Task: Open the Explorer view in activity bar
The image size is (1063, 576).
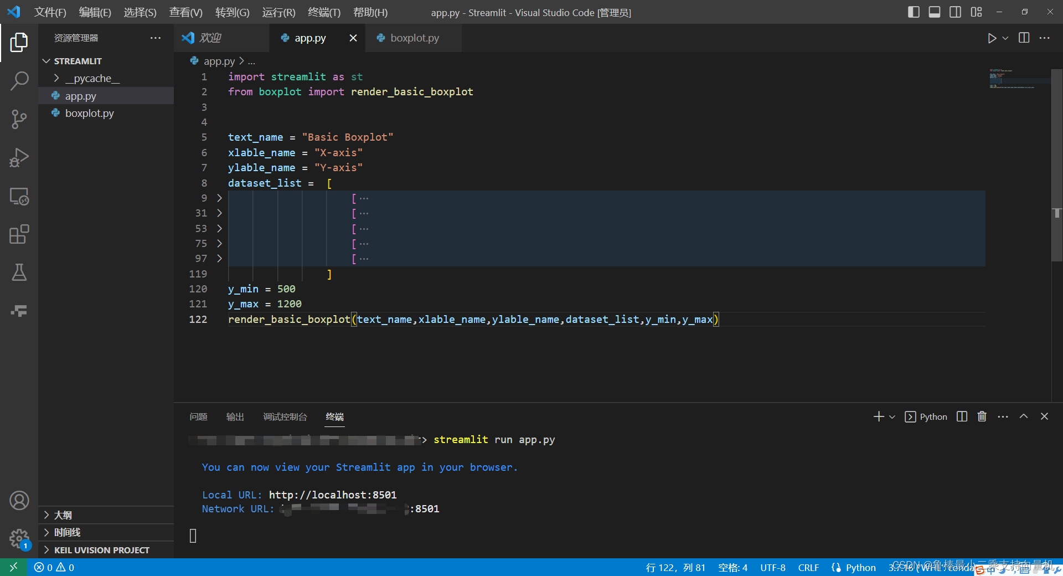Action: tap(19, 42)
